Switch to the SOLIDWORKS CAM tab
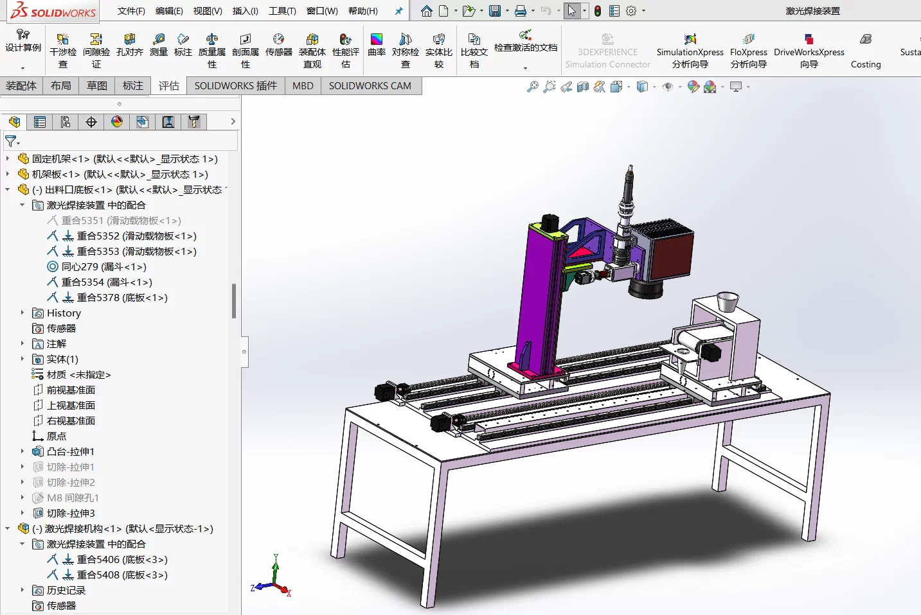 [x=370, y=85]
